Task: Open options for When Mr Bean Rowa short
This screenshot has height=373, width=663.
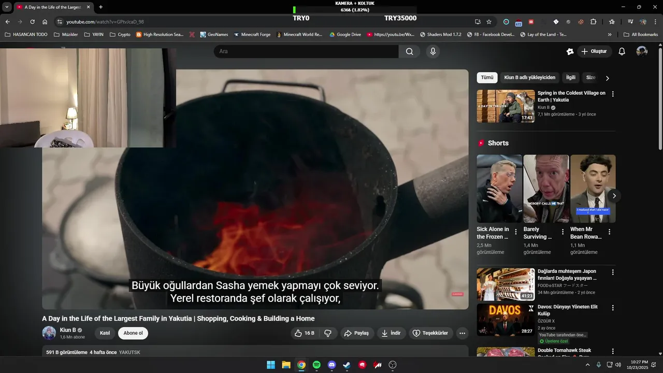Action: [x=609, y=232]
